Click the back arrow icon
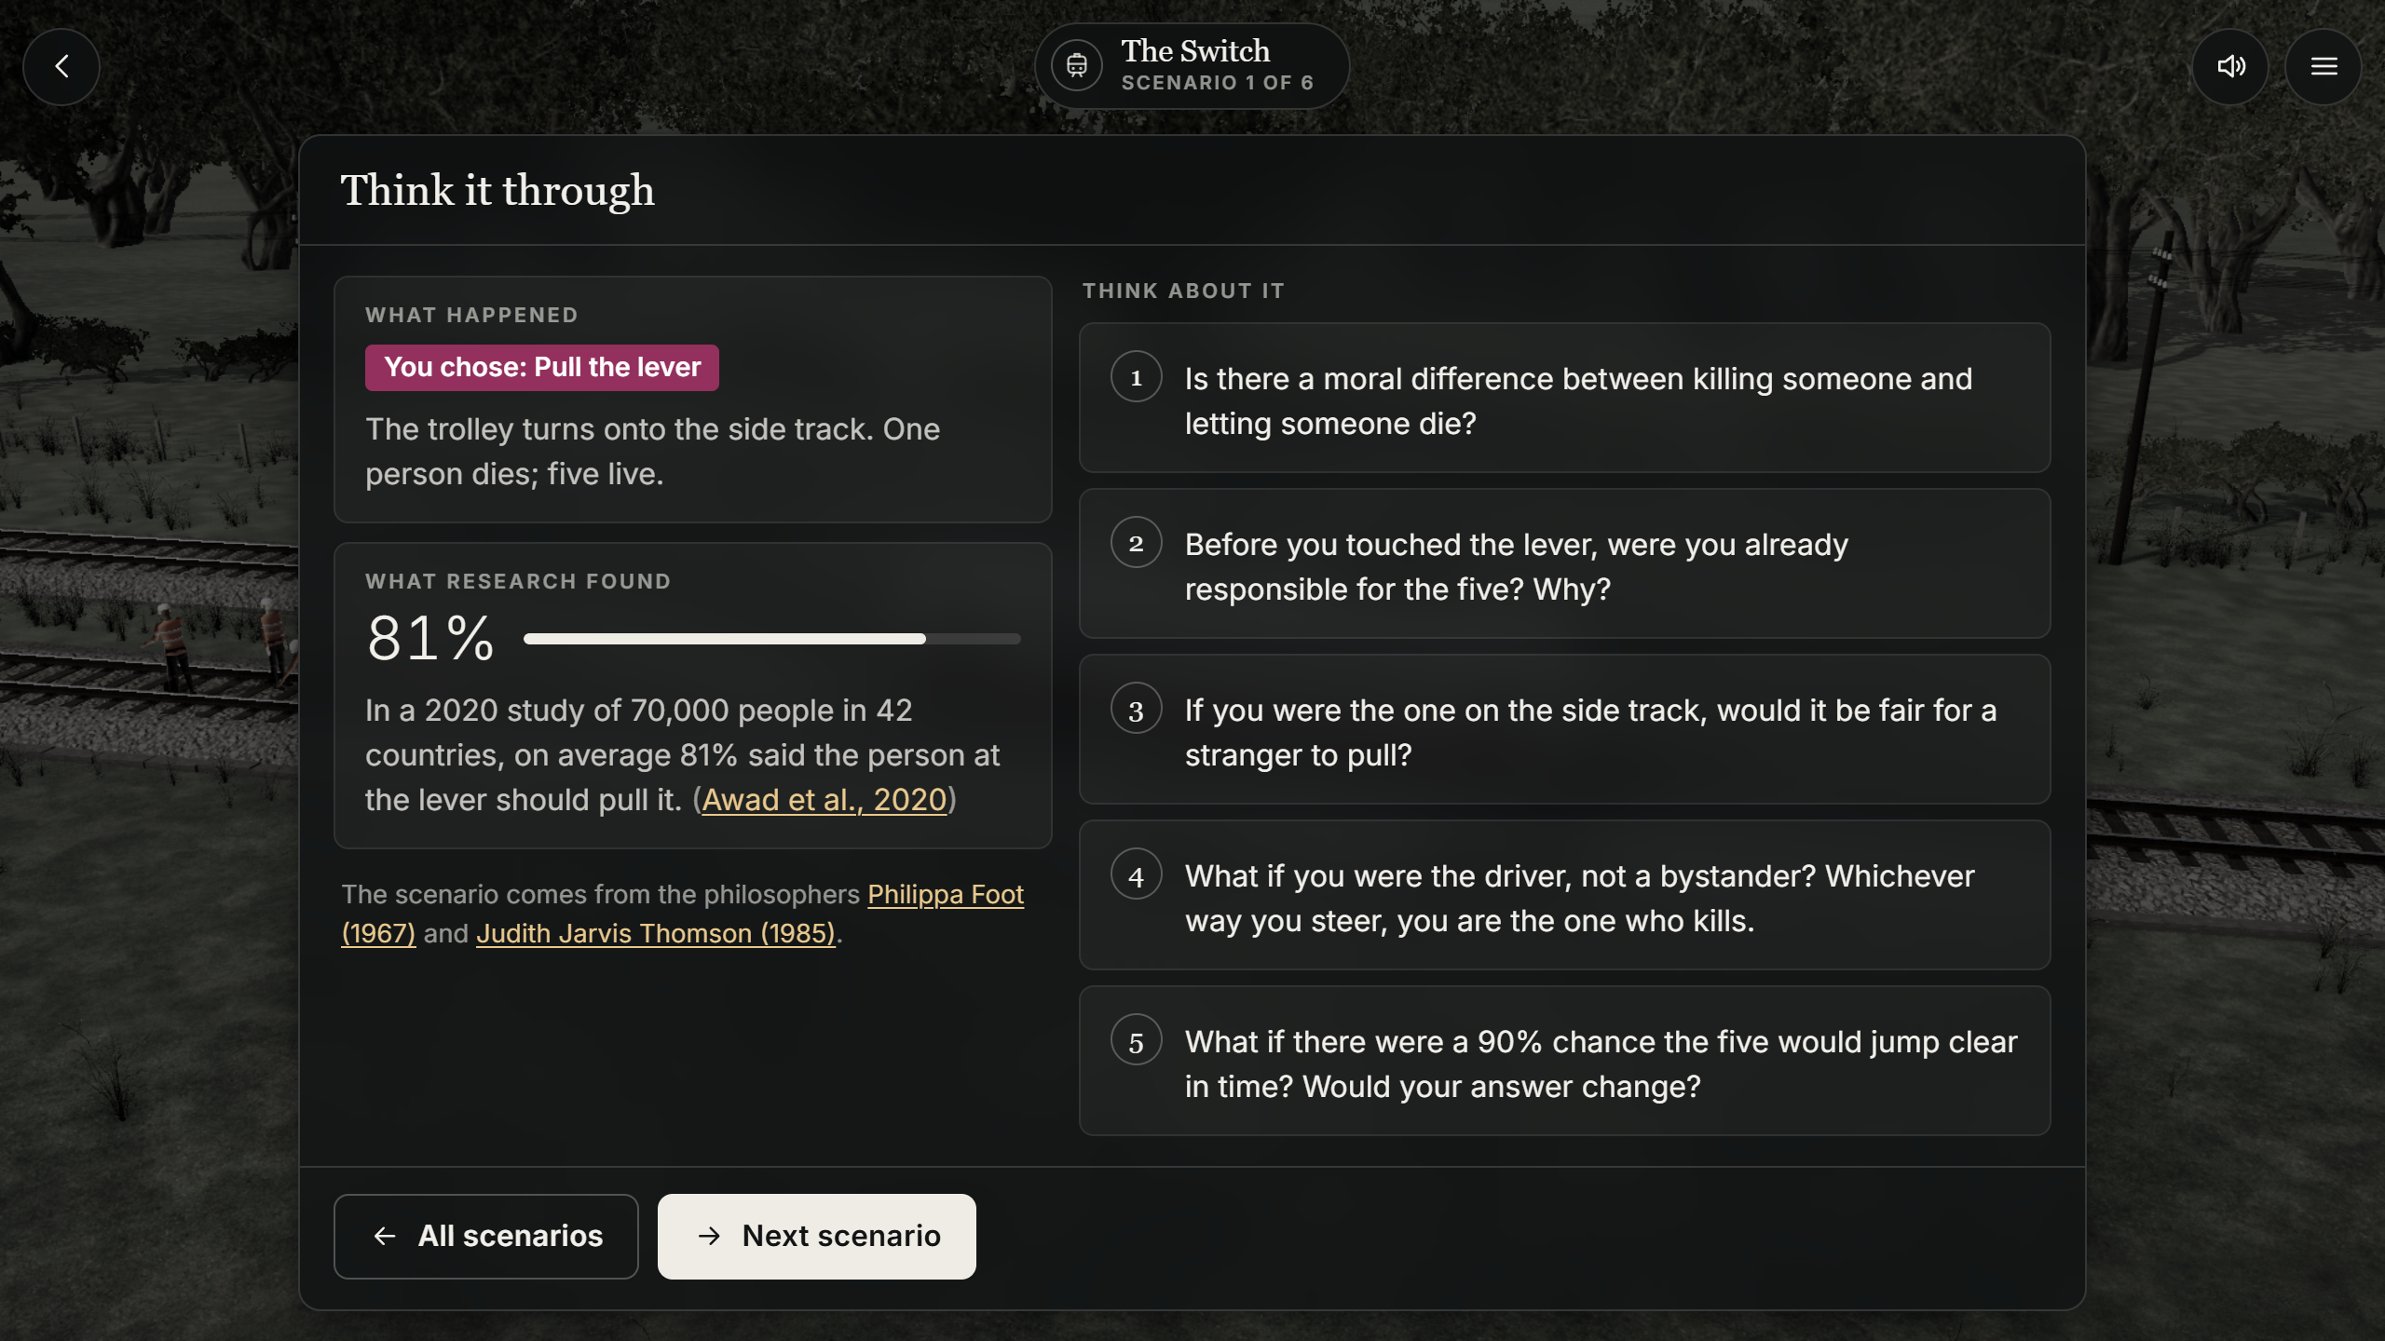The height and width of the screenshot is (1341, 2385). click(61, 66)
